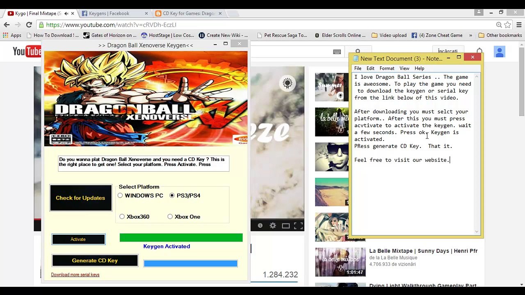Open the Elder Scrolls Online bookmark
This screenshot has width=525, height=295.
pos(340,35)
